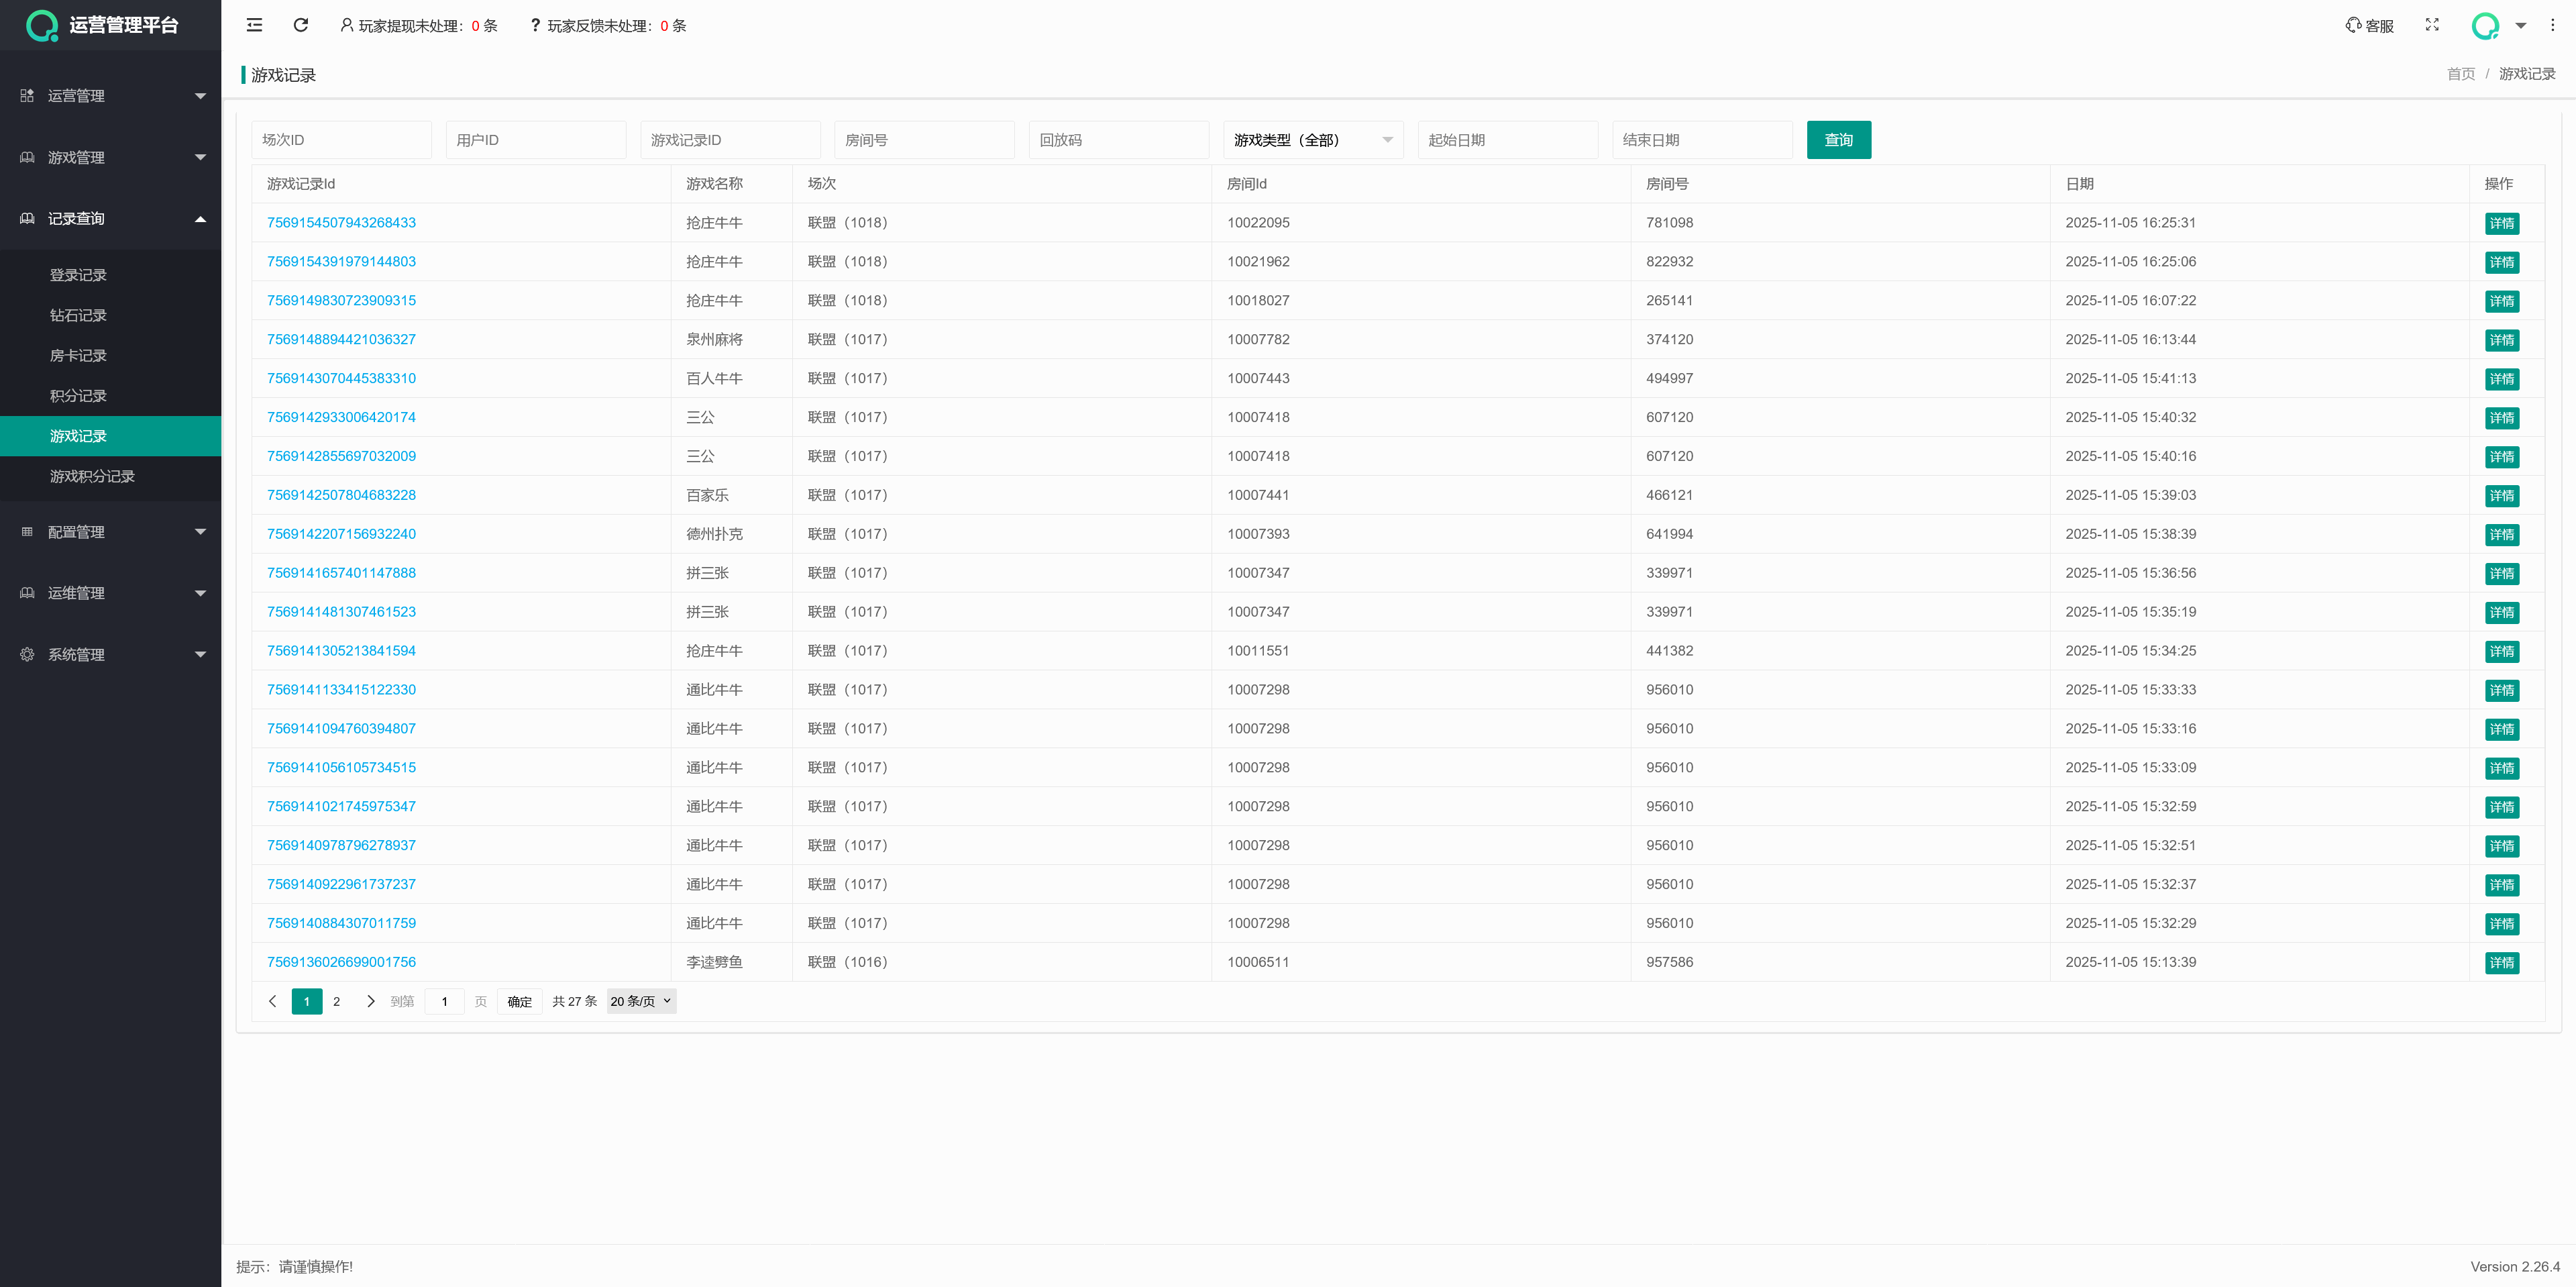Click the refresh icon in the top bar
This screenshot has height=1287, width=2576.
pos(300,25)
